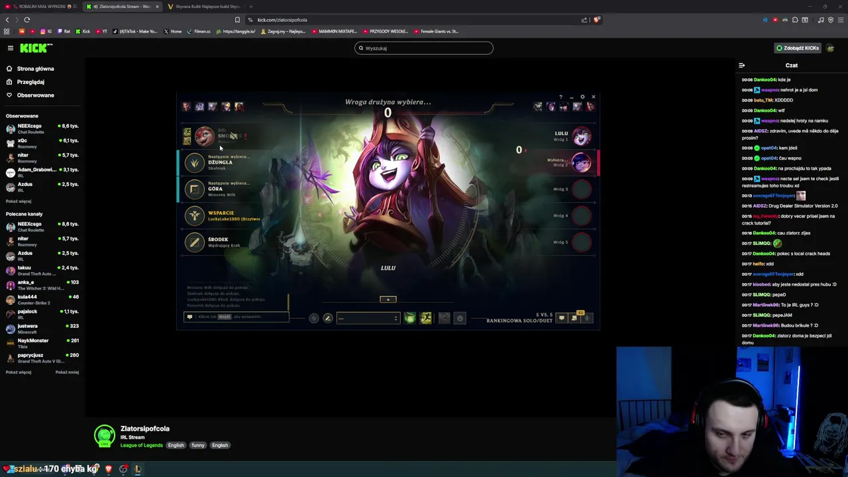Open the Kick hamburger sidebar menu
This screenshot has height=477, width=848.
coord(11,48)
